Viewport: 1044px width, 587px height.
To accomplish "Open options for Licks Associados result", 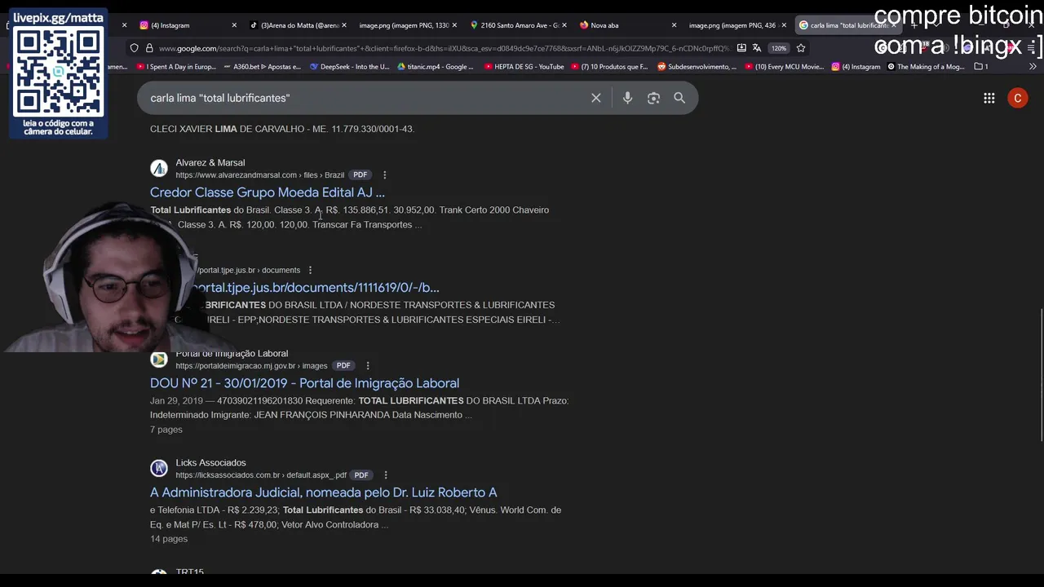I will 386,474.
